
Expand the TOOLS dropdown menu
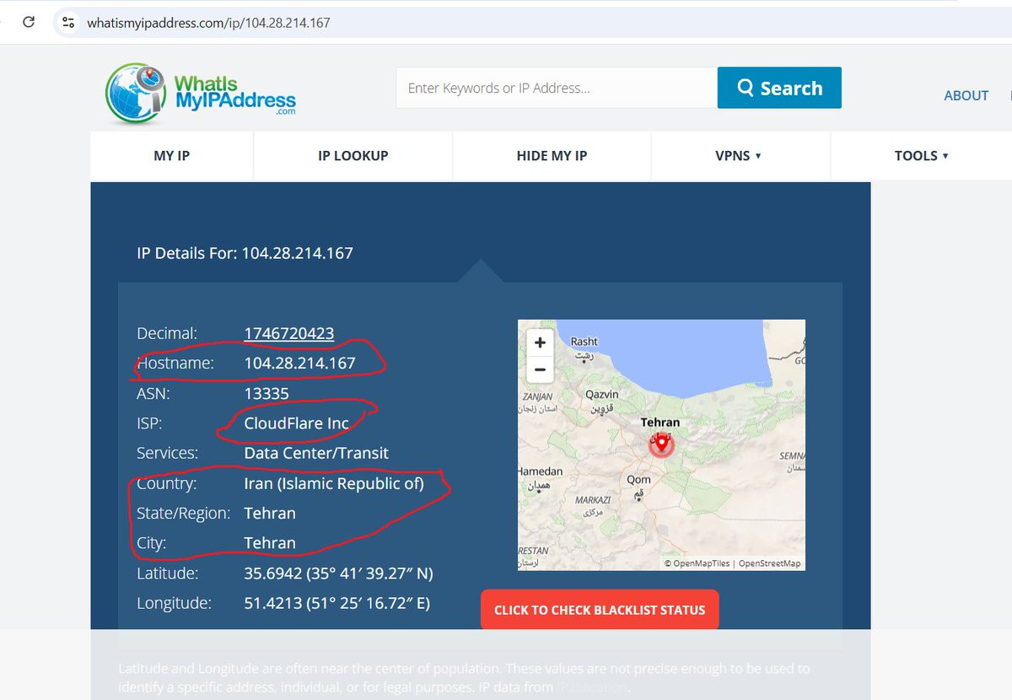point(921,155)
